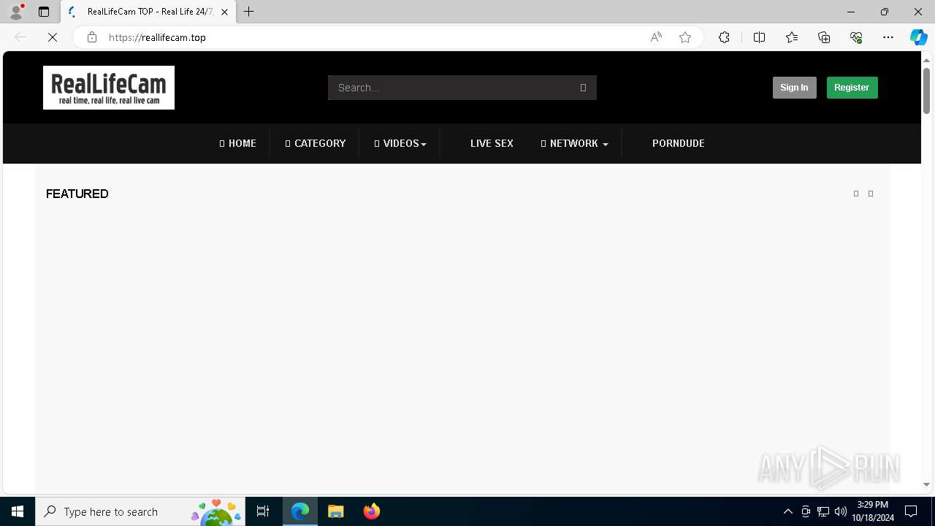Stop page loading with the X button
The width and height of the screenshot is (935, 526).
pyautogui.click(x=53, y=37)
